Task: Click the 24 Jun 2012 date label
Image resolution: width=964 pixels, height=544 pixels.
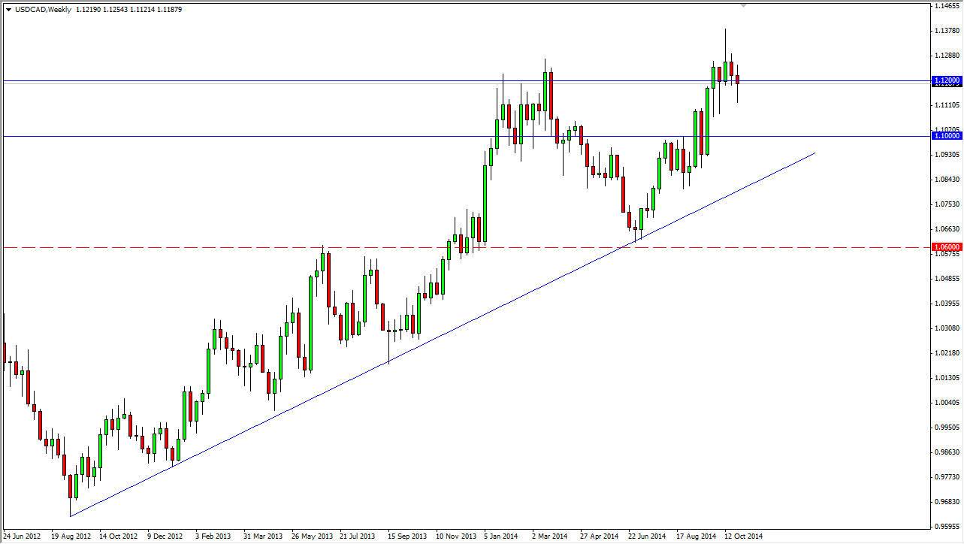Action: click(x=20, y=536)
